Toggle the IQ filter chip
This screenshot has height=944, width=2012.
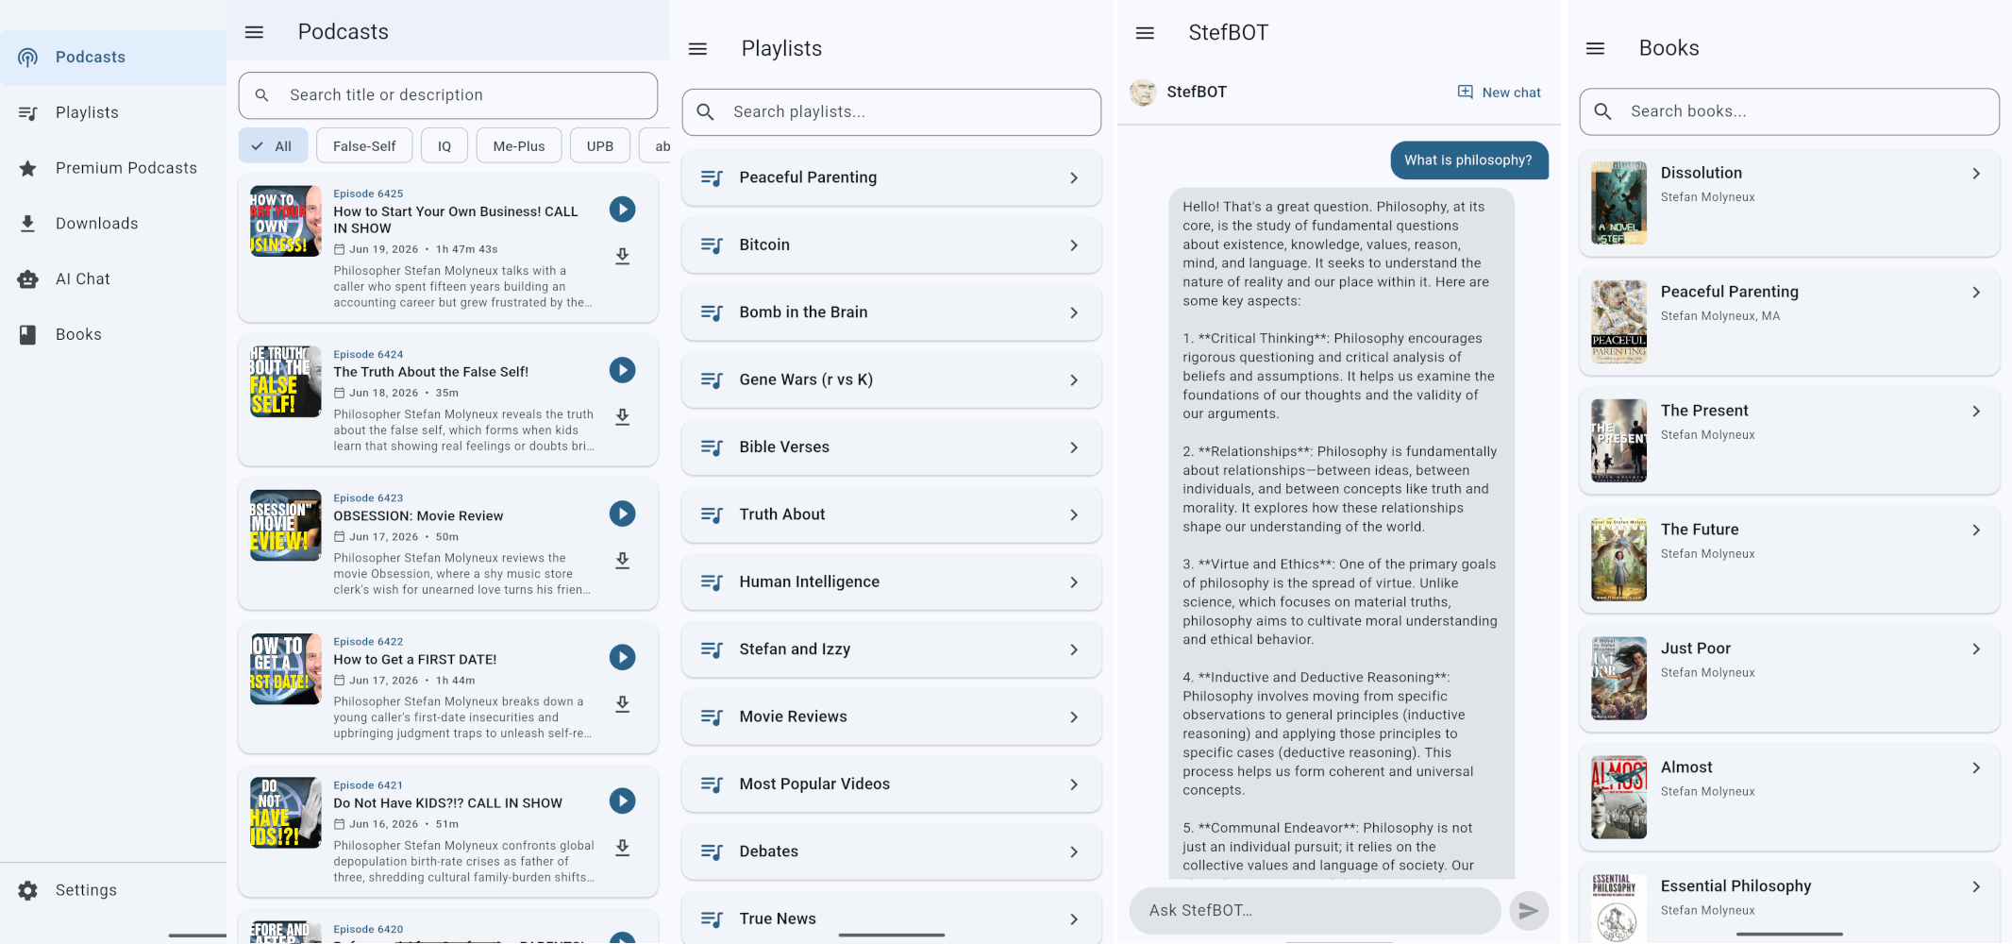point(444,146)
